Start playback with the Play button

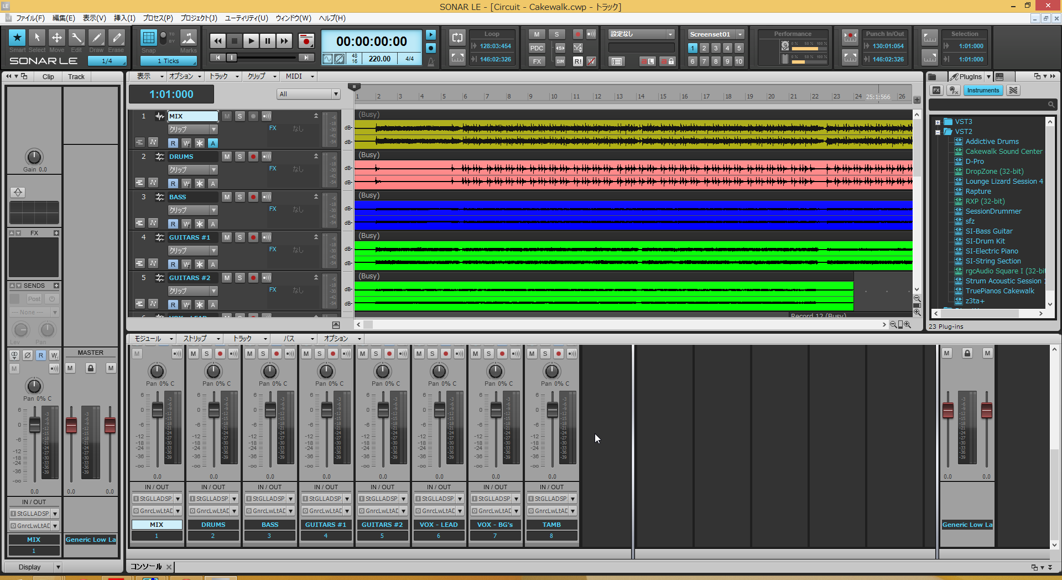click(x=251, y=41)
